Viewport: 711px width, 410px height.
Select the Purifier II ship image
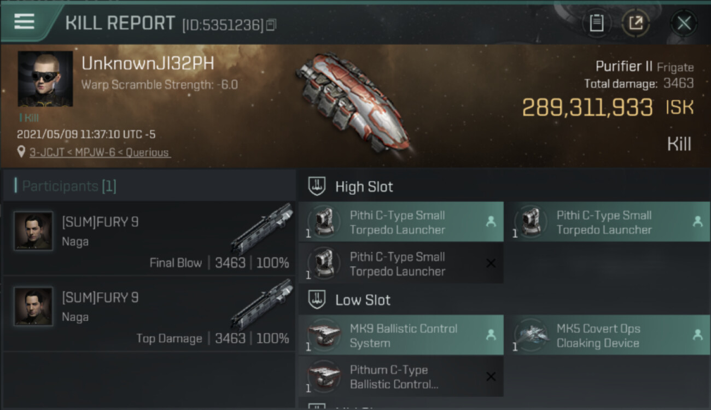[353, 101]
